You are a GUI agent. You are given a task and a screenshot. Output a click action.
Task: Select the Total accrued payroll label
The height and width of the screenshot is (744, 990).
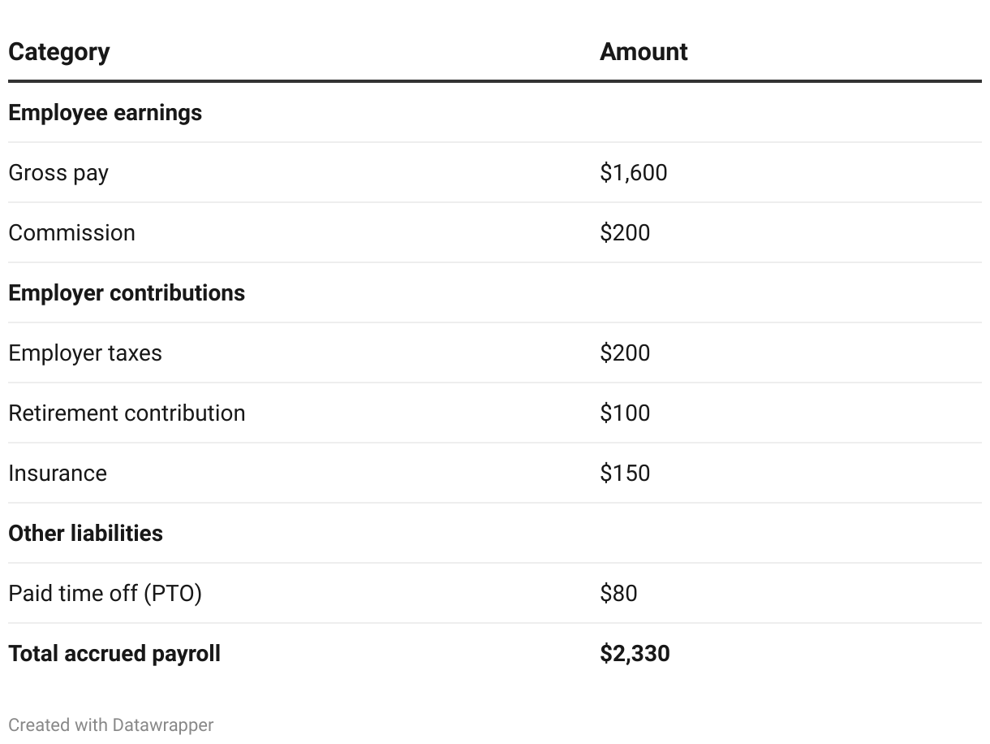point(114,654)
